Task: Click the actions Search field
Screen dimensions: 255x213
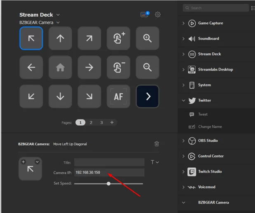Action: pyautogui.click(x=216, y=8)
